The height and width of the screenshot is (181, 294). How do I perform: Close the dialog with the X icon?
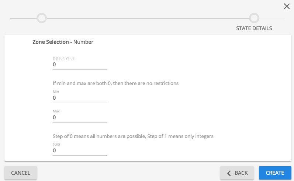(x=287, y=6)
